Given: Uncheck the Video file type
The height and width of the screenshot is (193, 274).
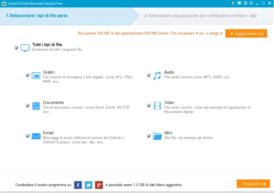Looking at the screenshot, I should [x=149, y=106].
